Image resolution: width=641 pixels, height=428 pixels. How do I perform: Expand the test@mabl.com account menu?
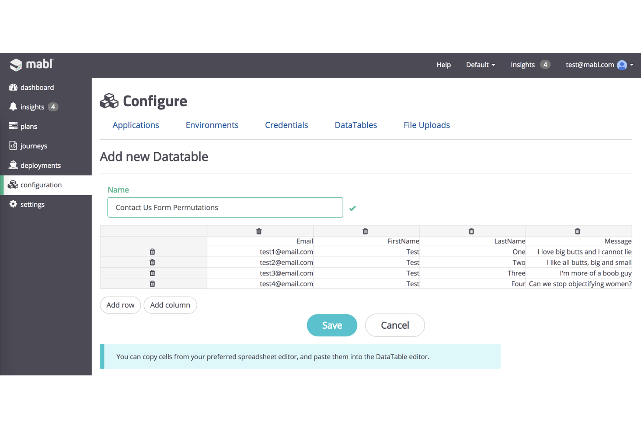[599, 65]
